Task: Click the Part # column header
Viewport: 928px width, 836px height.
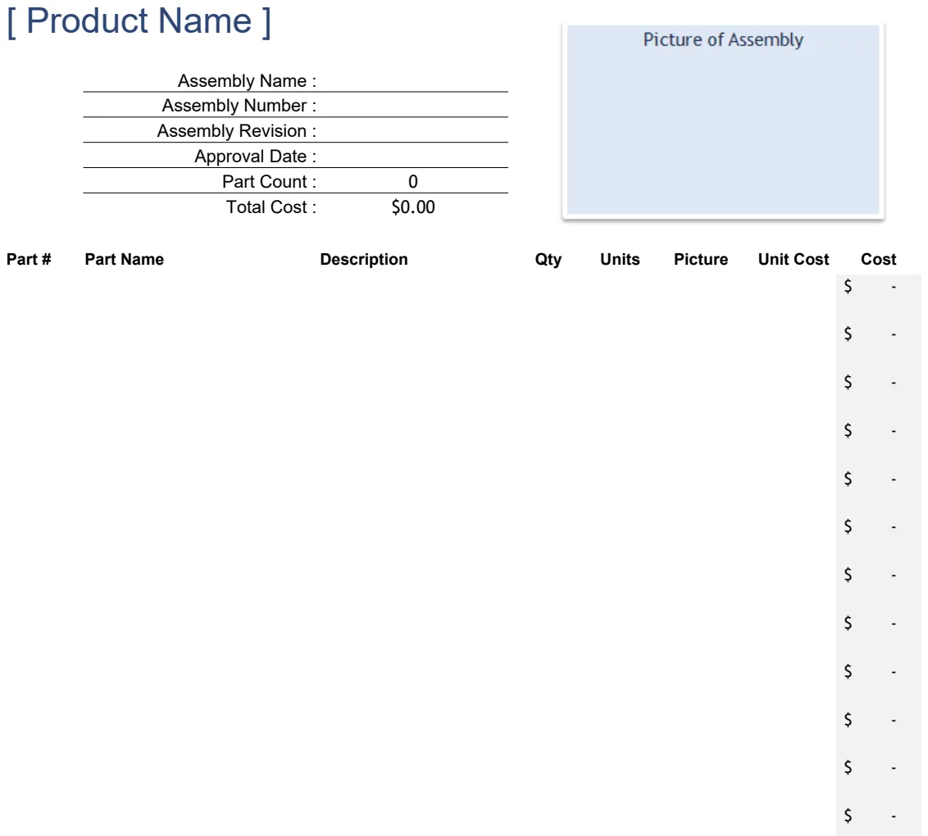Action: [x=29, y=259]
